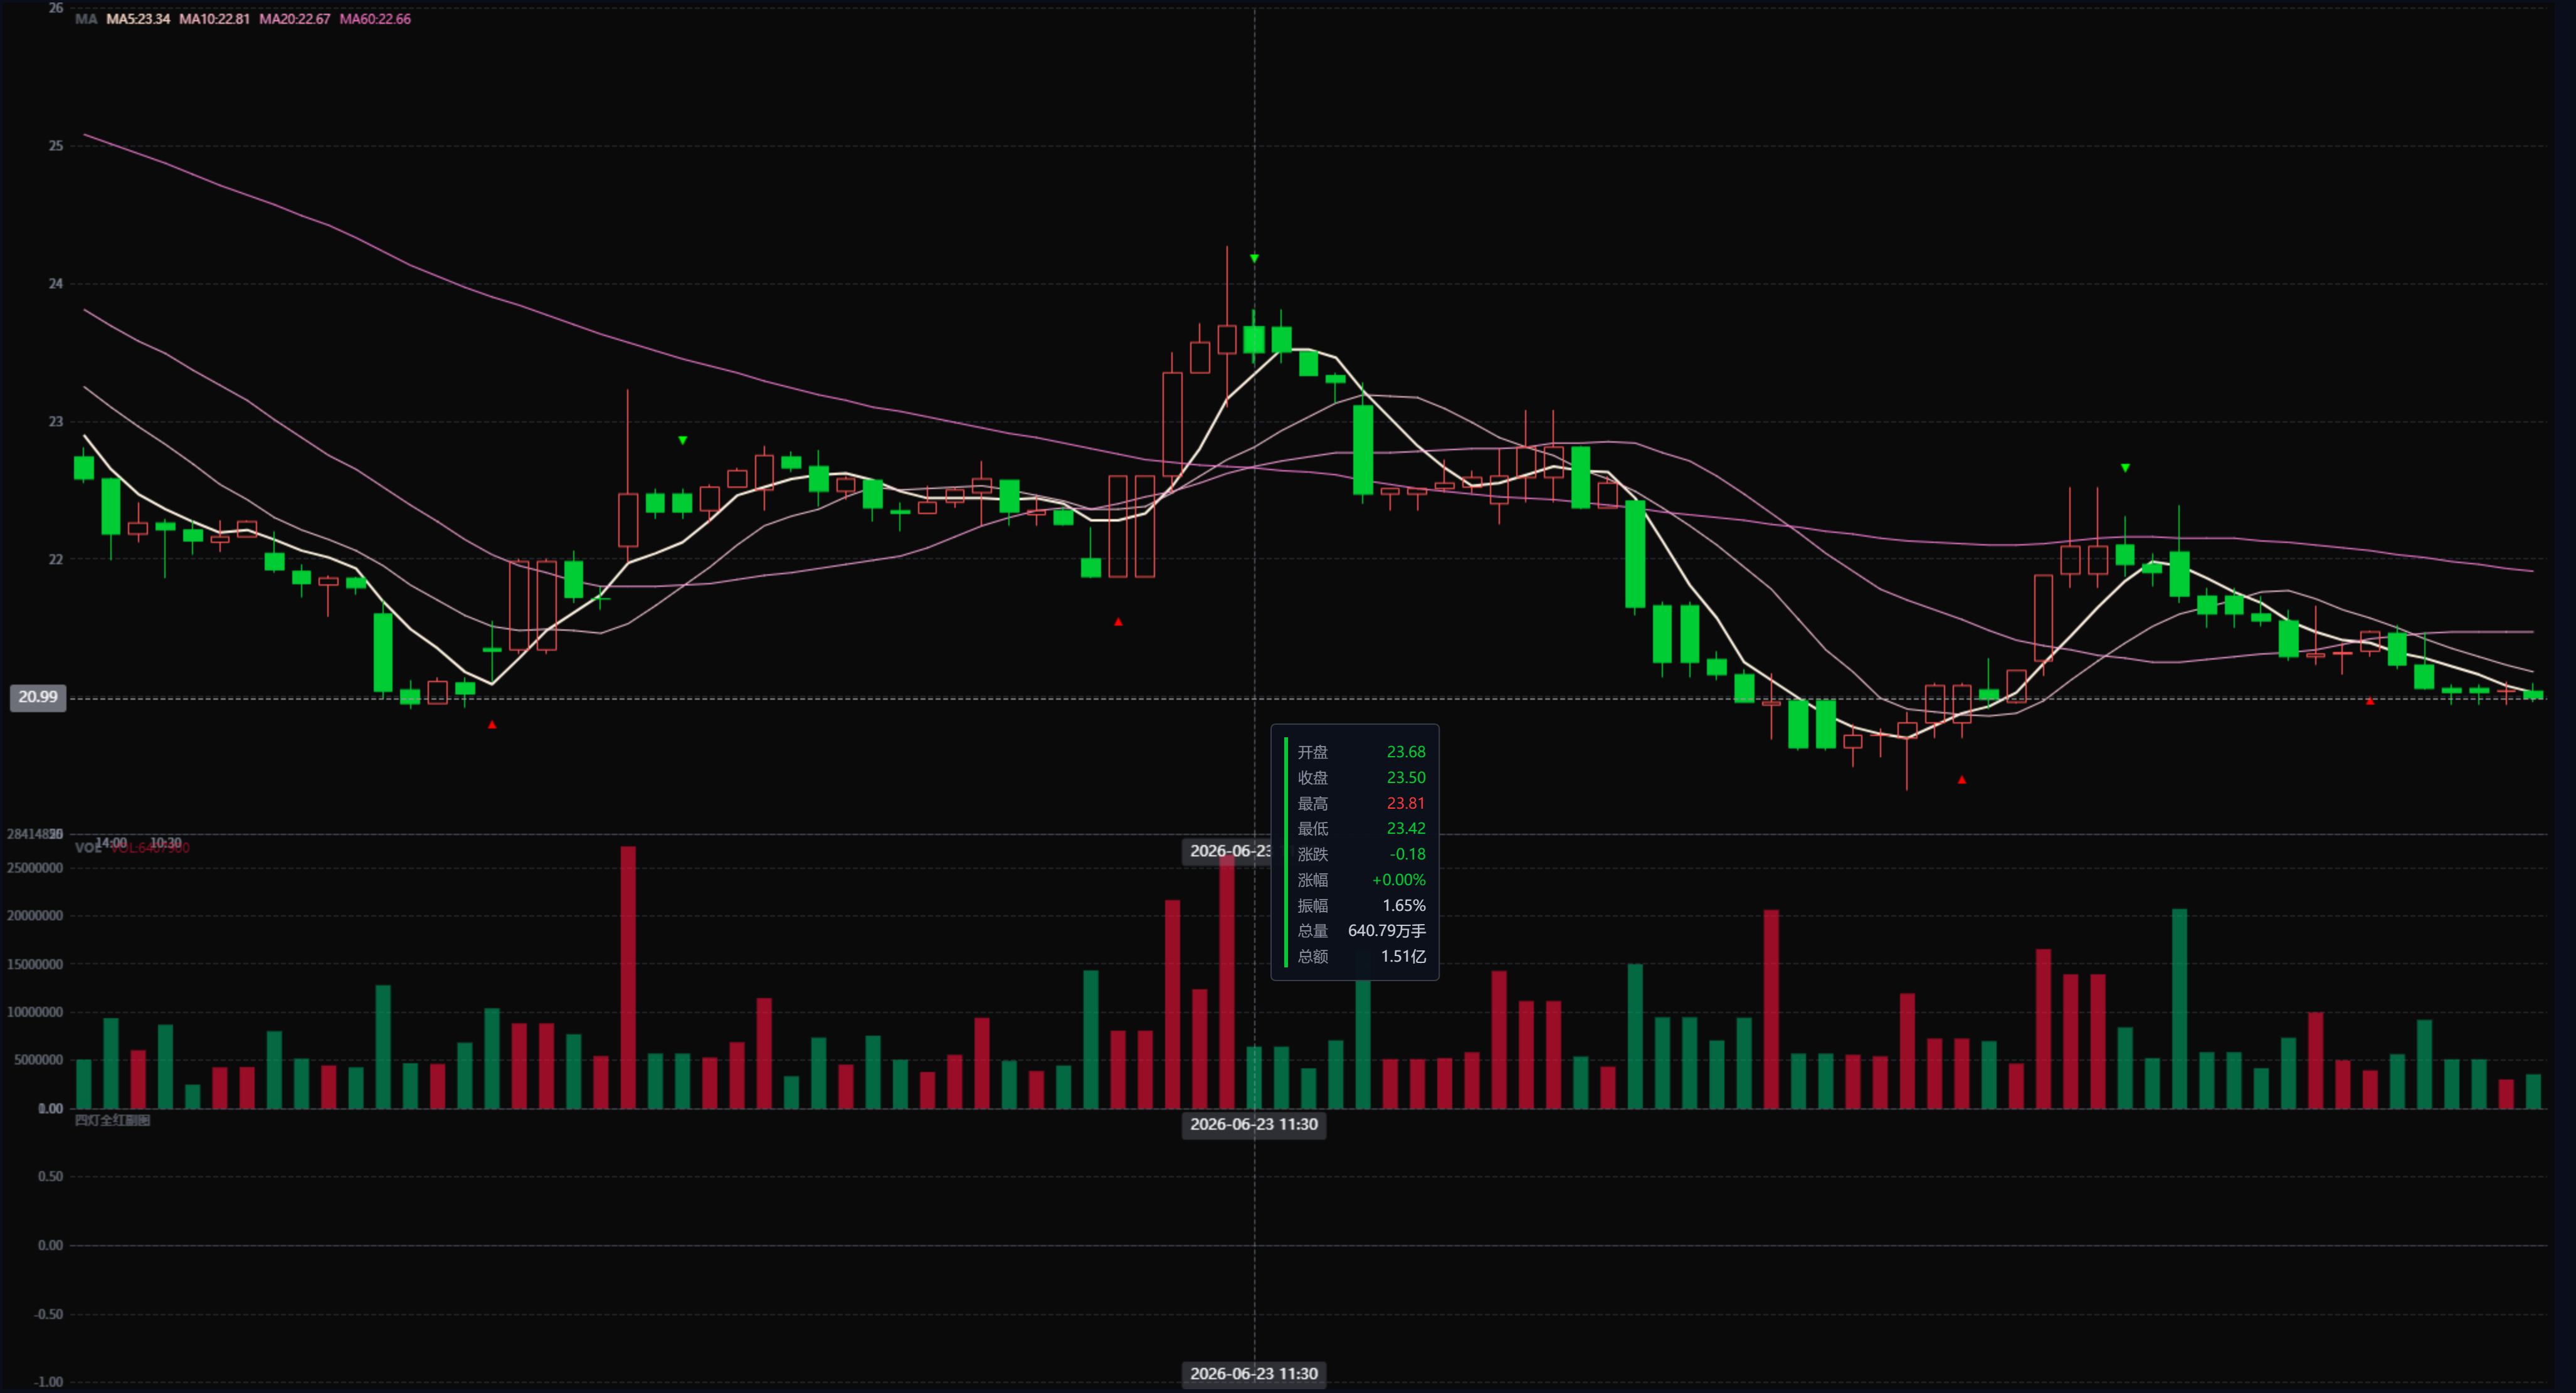Screen dimensions: 2576x1393
Task: Select the MA20:22.67 legend entry
Action: click(294, 19)
